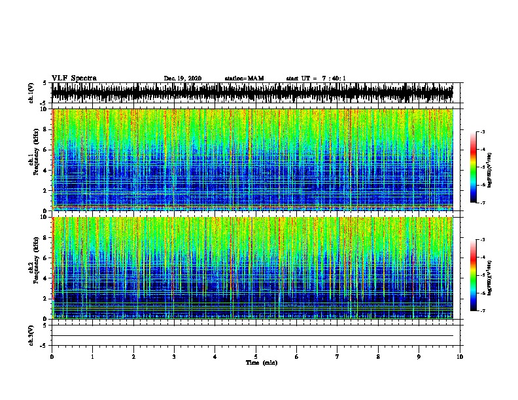Click the ch.1 voltage waveform trace
The width and height of the screenshot is (518, 400).
pos(252,93)
